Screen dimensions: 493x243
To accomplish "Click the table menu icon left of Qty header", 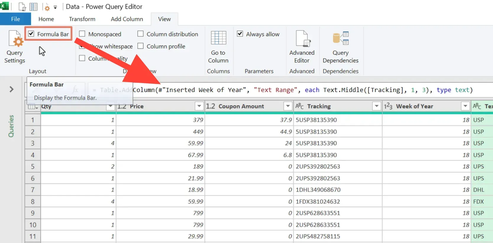I will (33, 106).
